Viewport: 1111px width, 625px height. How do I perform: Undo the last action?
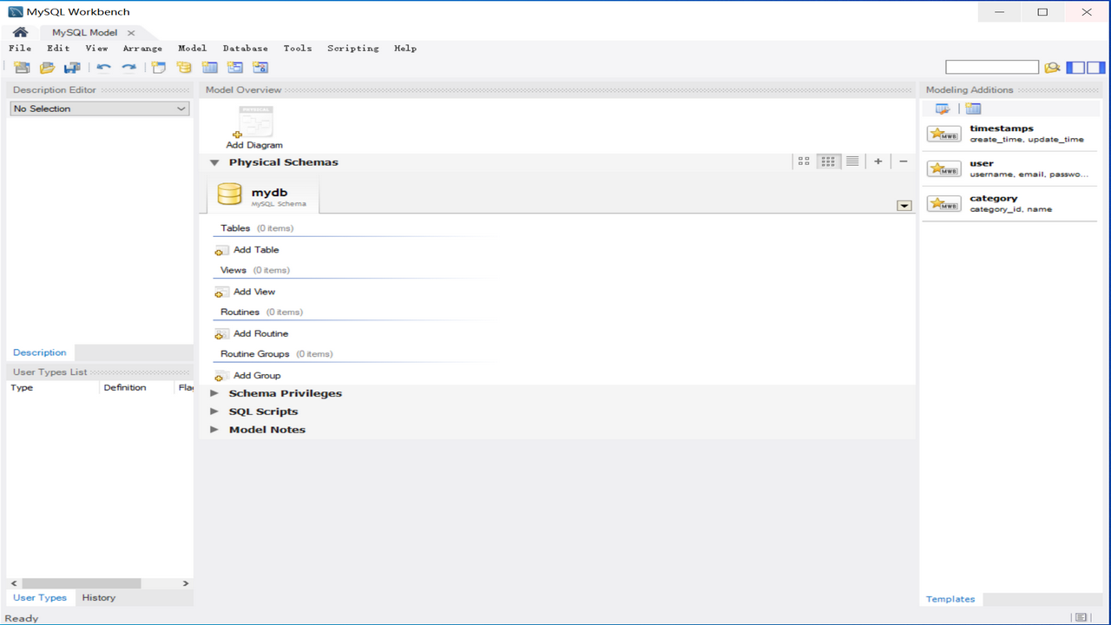[105, 67]
